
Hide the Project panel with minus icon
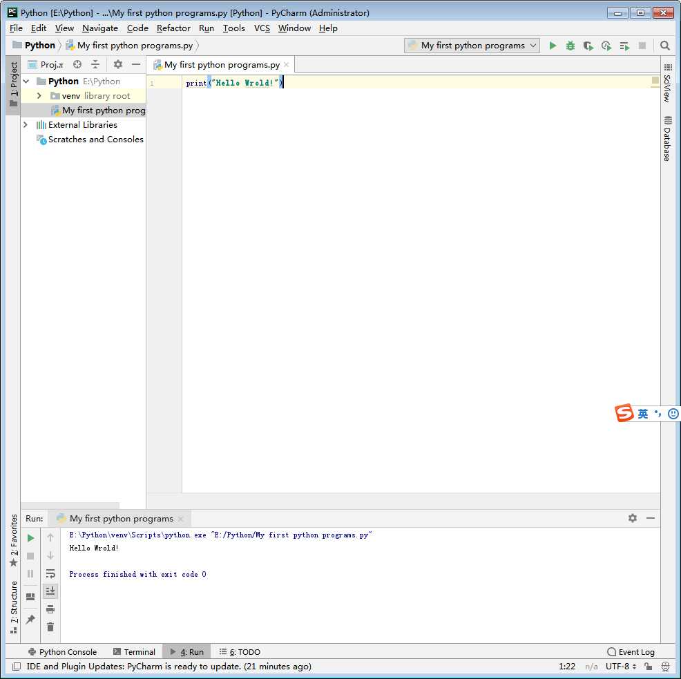click(136, 65)
